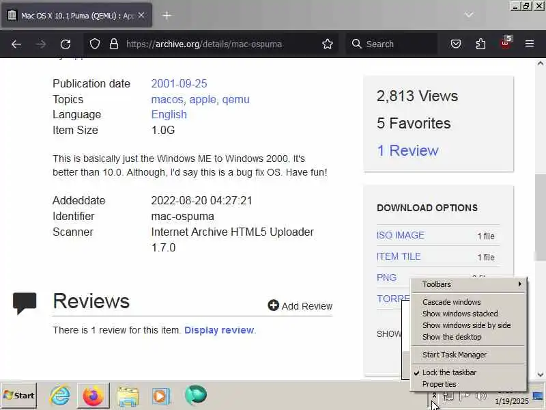546x410 pixels.
Task: Open Windows Explorer folder in taskbar
Action: point(128,396)
